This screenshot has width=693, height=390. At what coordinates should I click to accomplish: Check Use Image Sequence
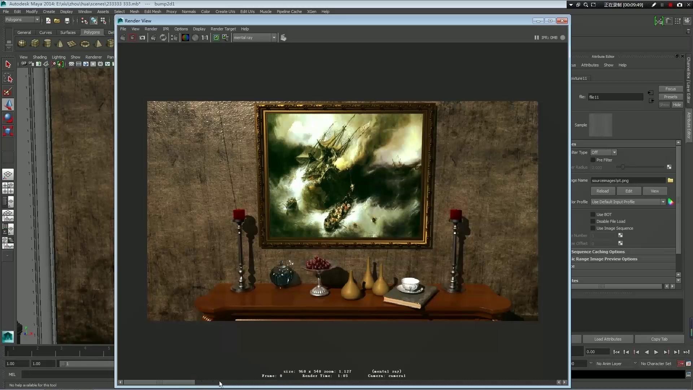click(x=593, y=228)
